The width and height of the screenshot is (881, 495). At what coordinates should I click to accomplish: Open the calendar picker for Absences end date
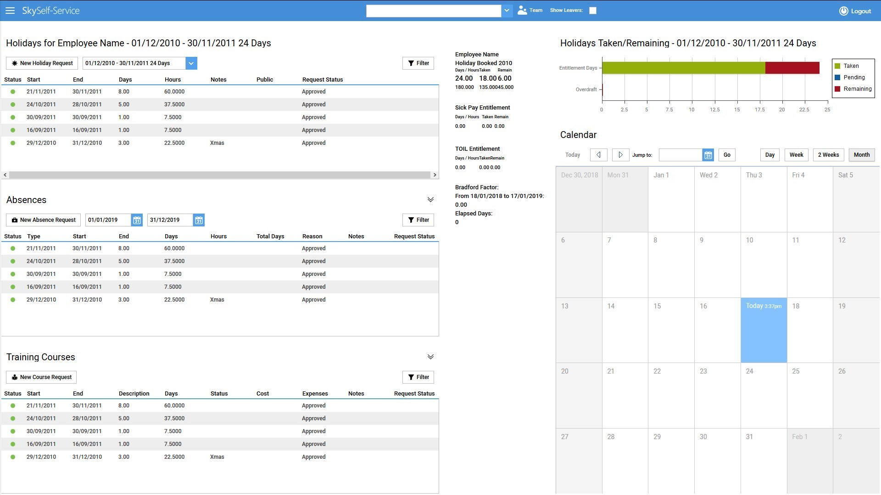(x=199, y=220)
